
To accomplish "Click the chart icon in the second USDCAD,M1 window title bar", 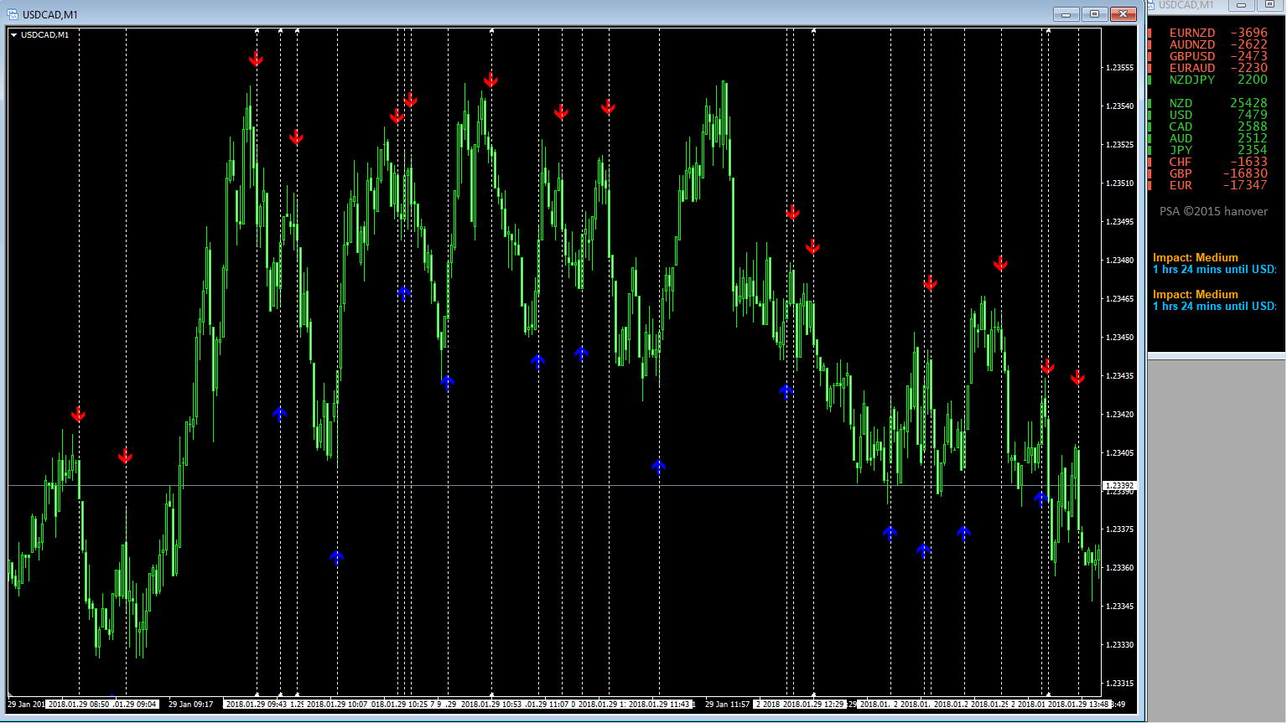I will 1152,5.
